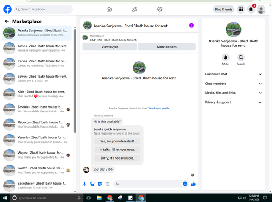Expand Chat members section
Viewport: 272px width, 202px height.
[233, 84]
